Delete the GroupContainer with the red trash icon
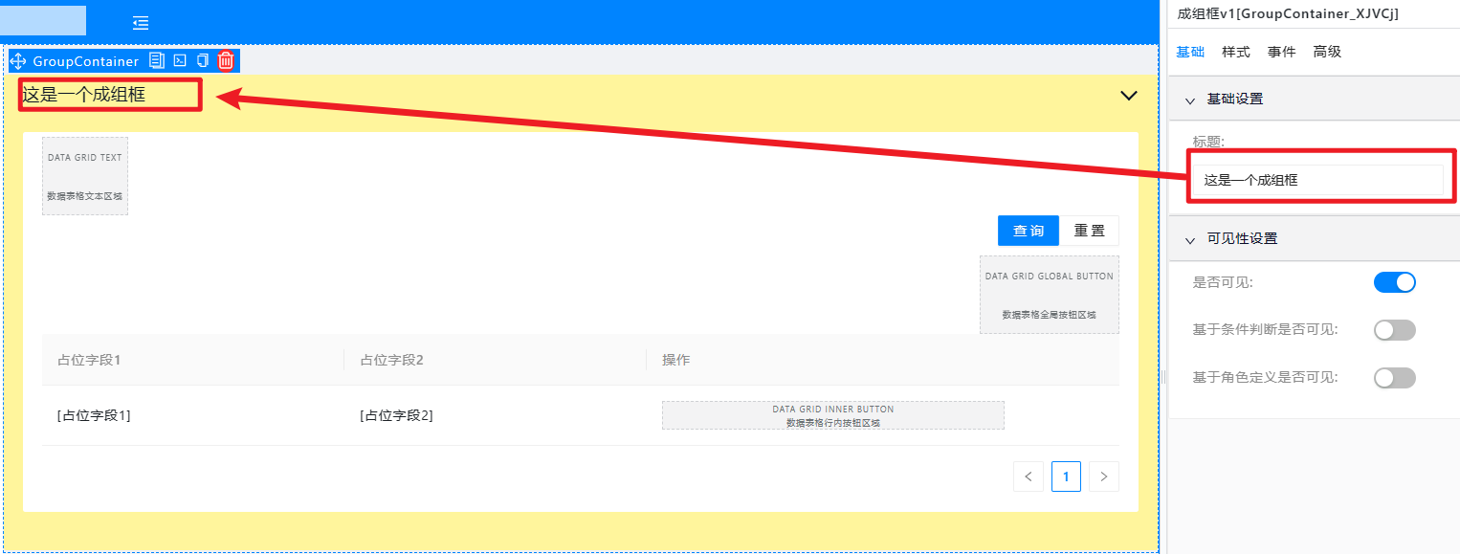 pos(226,60)
